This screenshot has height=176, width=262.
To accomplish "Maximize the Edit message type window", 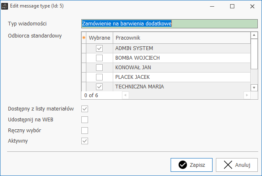I will click(232, 6).
